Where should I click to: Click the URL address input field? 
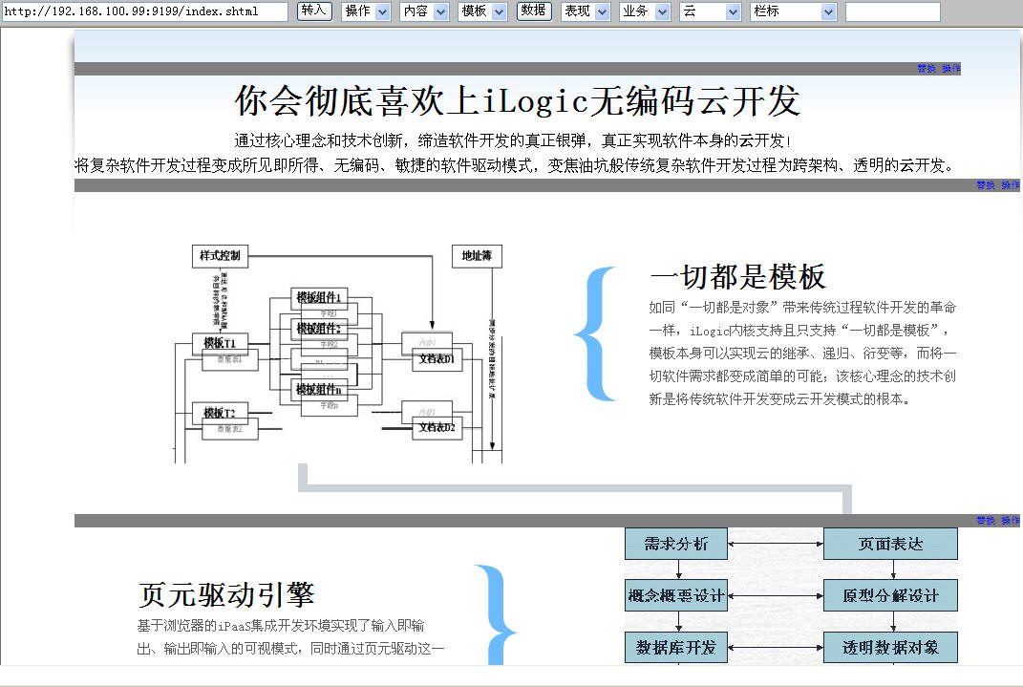(144, 11)
